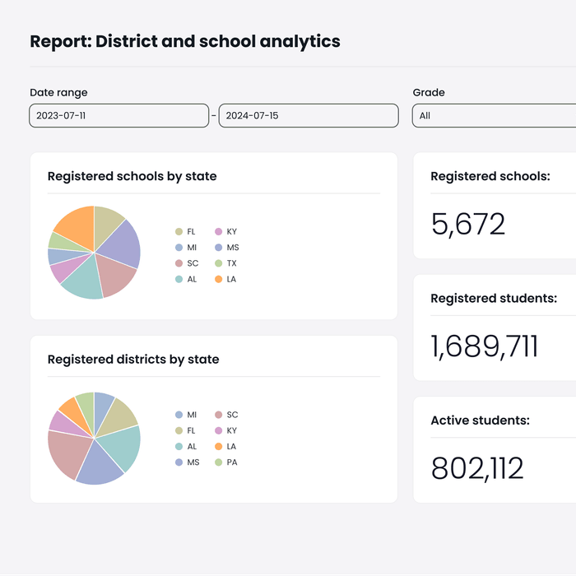The width and height of the screenshot is (576, 576).
Task: Click the start date field 2023-07-11
Action: click(x=119, y=116)
